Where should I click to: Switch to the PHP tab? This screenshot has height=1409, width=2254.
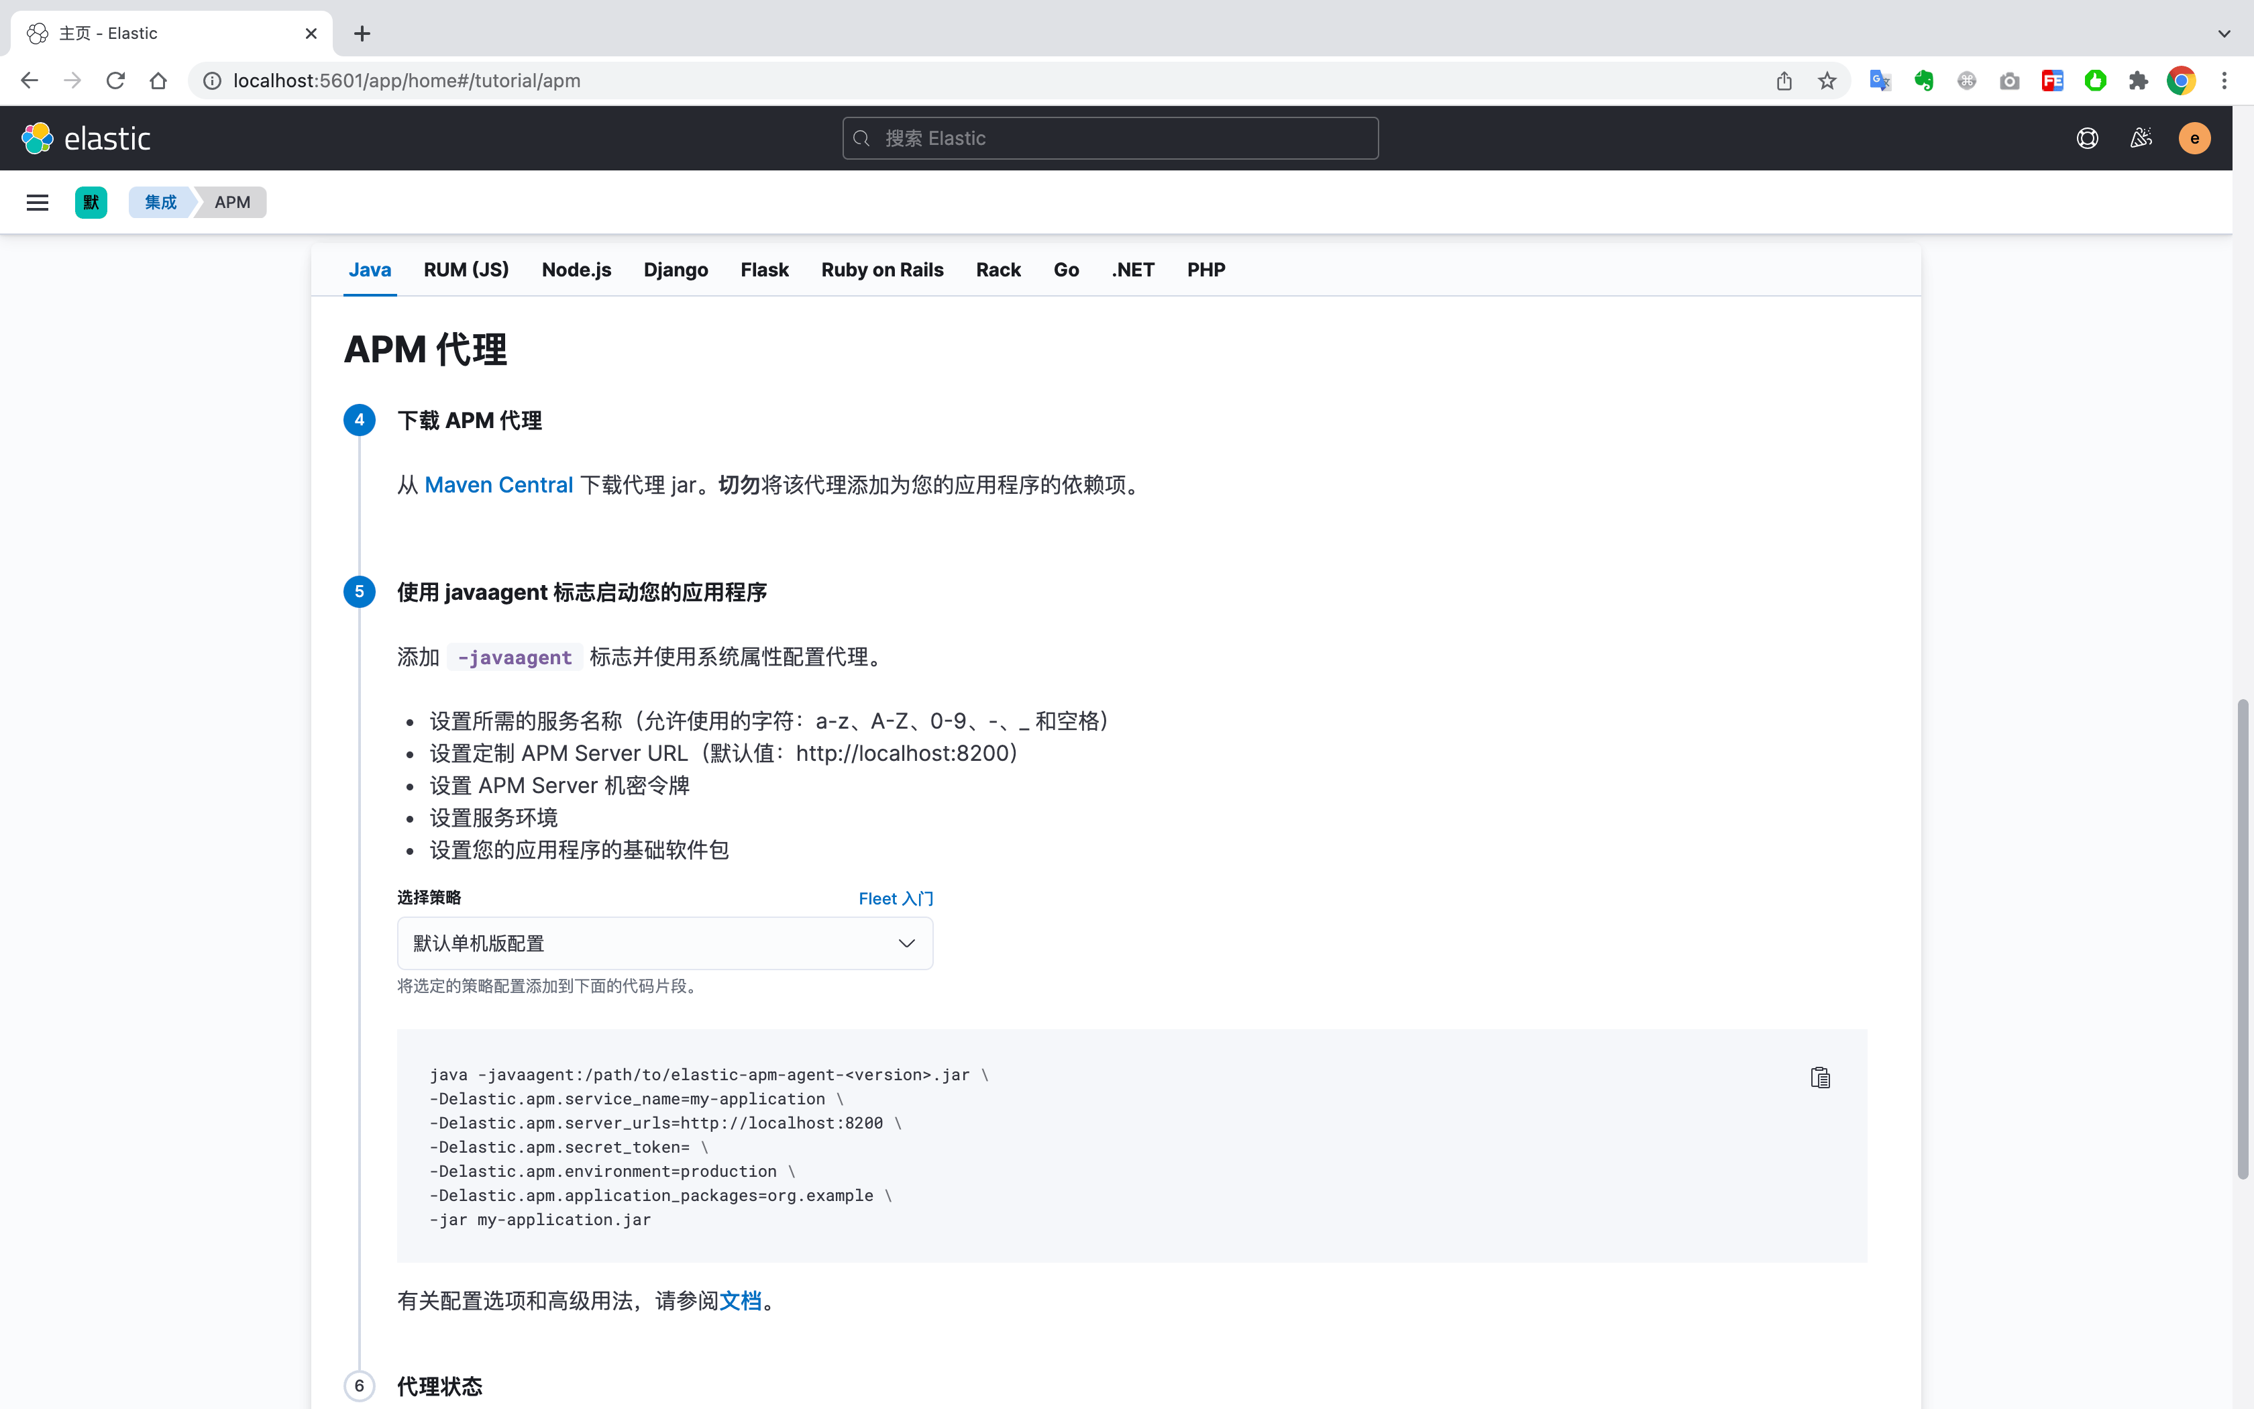1206,270
